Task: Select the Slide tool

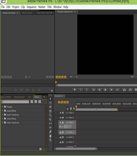Action: tap(50, 127)
